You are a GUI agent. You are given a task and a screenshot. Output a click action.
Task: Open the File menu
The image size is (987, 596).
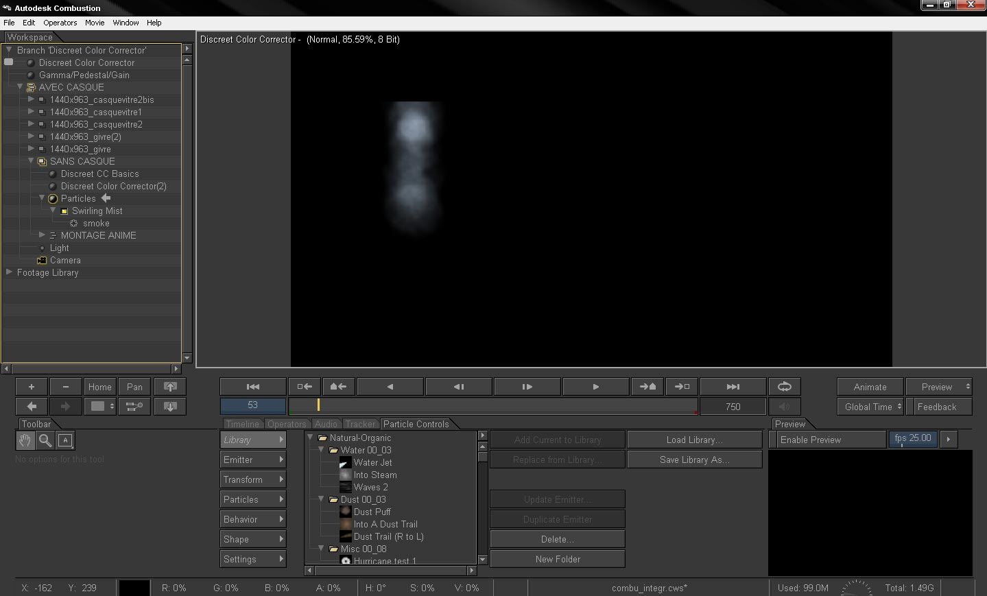[x=9, y=23]
